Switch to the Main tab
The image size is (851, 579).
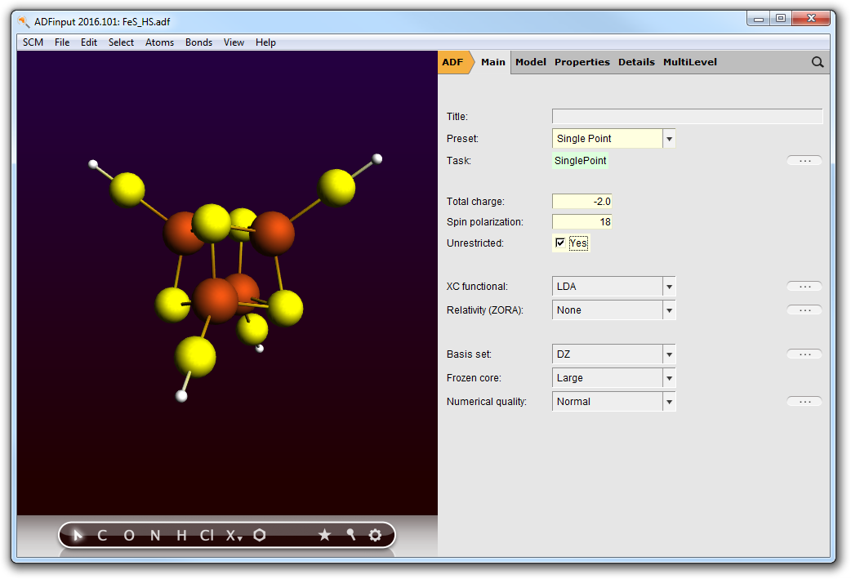point(492,62)
